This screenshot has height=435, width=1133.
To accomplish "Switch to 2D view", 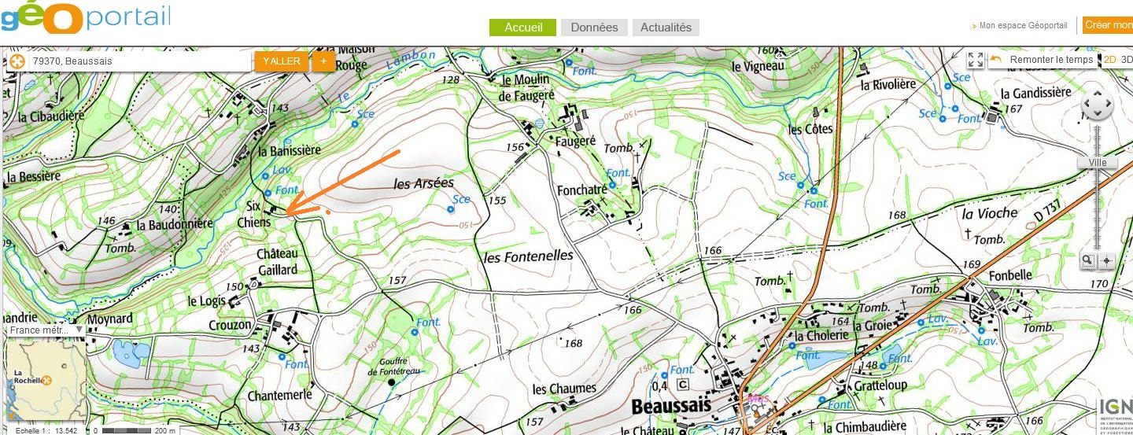I will (x=1110, y=60).
